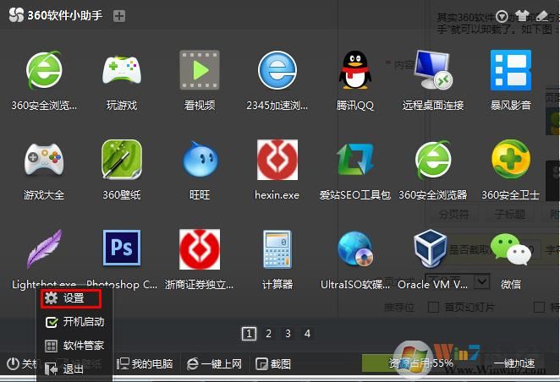
Task: Launch the 360安全浏览器 icon in second row
Action: pyautogui.click(x=433, y=160)
